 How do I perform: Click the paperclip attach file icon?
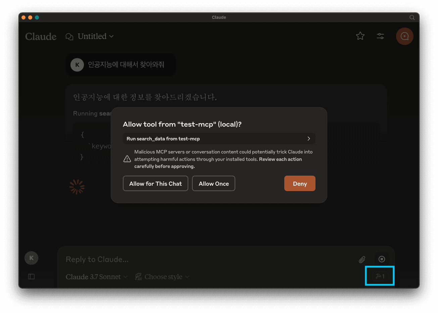362,259
